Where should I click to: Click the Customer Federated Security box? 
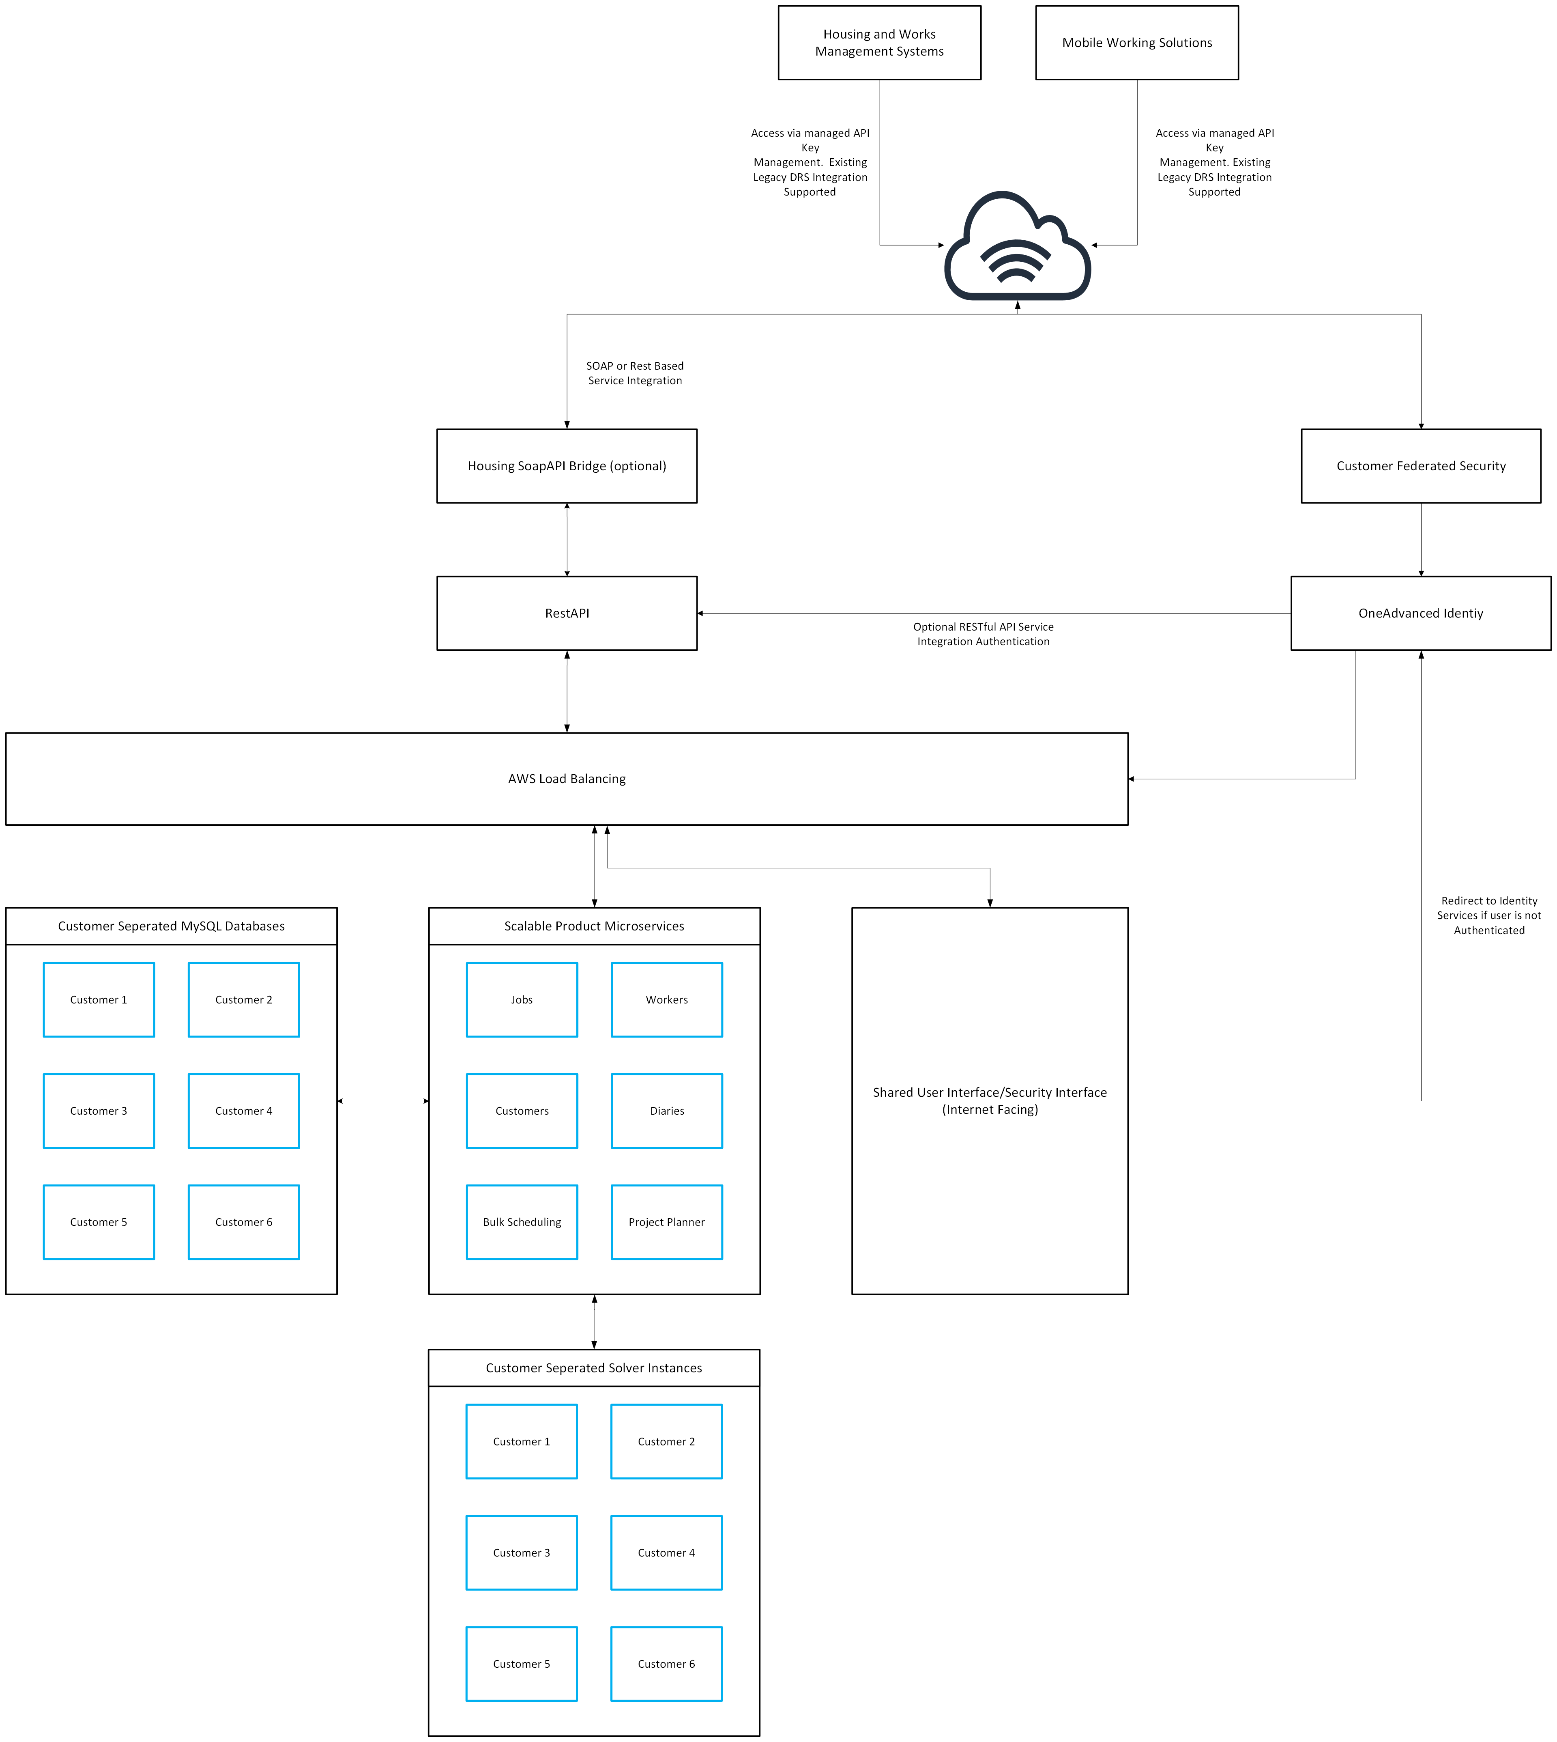pos(1420,466)
